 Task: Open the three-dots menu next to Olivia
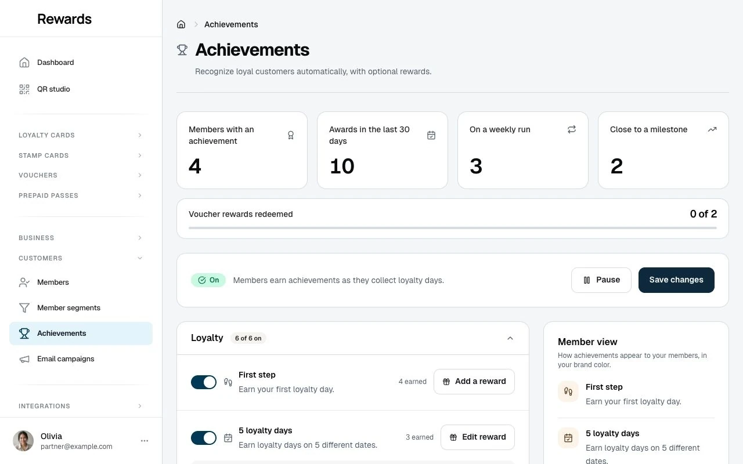(145, 441)
